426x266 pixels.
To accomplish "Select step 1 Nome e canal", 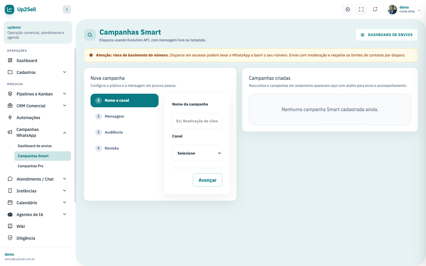I will 125,100.
